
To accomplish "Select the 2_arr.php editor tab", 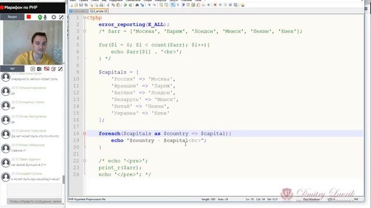I will pyautogui.click(x=98, y=11).
